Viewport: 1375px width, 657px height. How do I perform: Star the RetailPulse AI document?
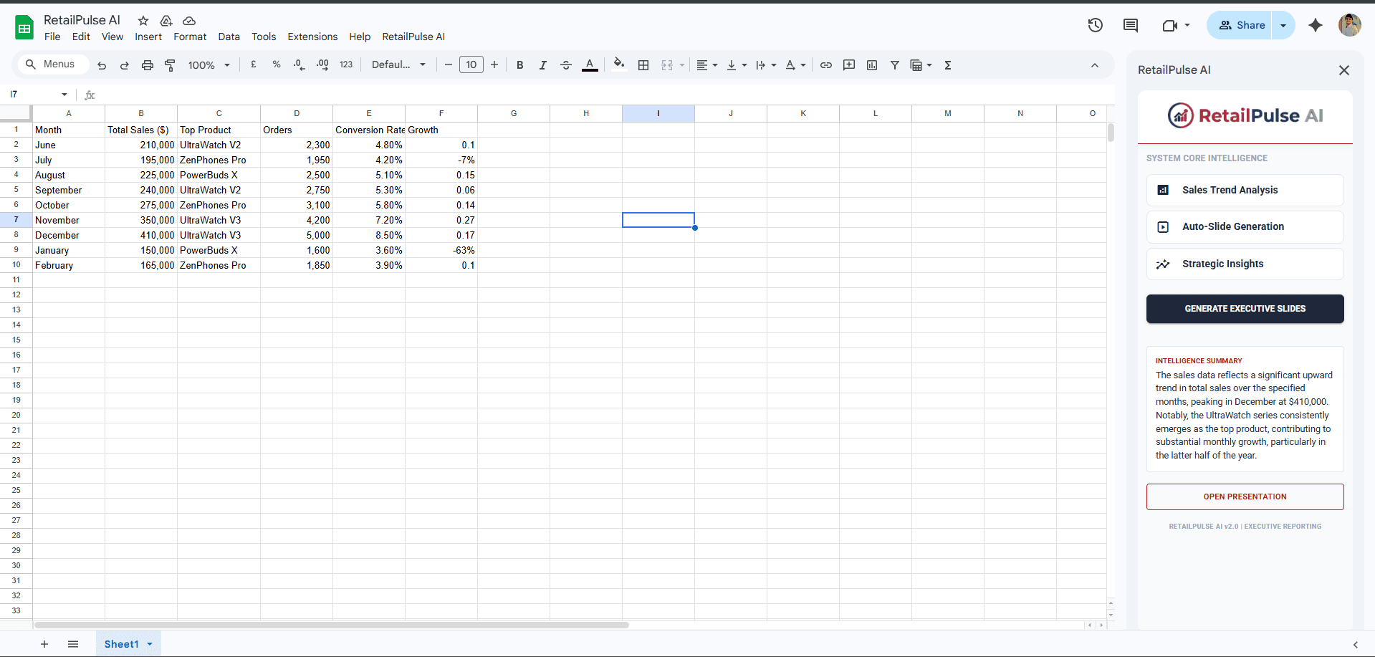[x=143, y=21]
